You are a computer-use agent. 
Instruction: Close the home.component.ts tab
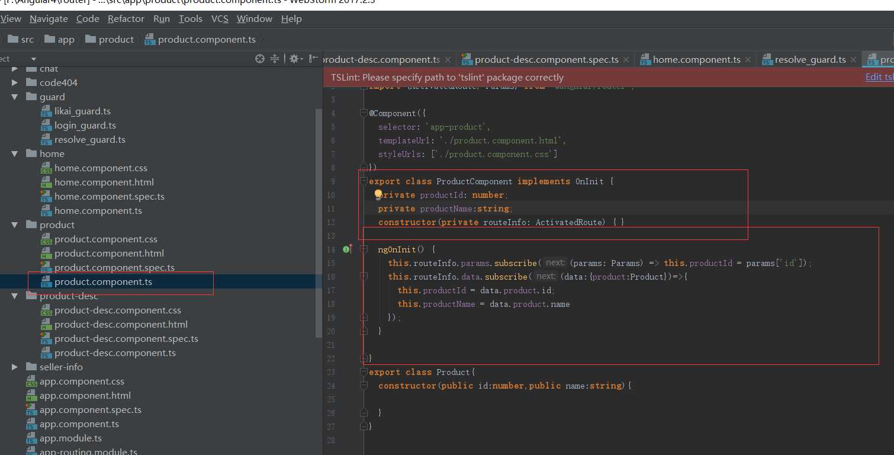coord(748,60)
